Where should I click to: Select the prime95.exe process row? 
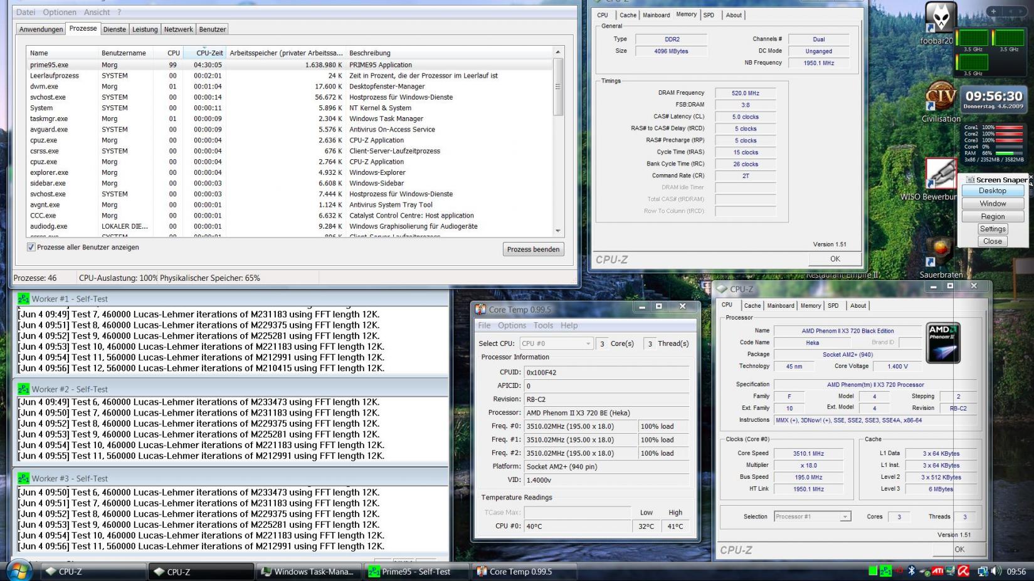point(290,65)
